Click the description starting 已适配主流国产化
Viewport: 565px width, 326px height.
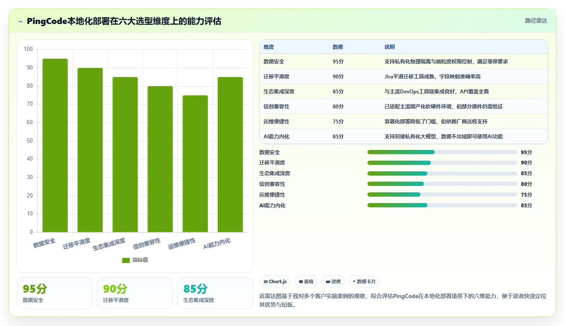pos(444,107)
